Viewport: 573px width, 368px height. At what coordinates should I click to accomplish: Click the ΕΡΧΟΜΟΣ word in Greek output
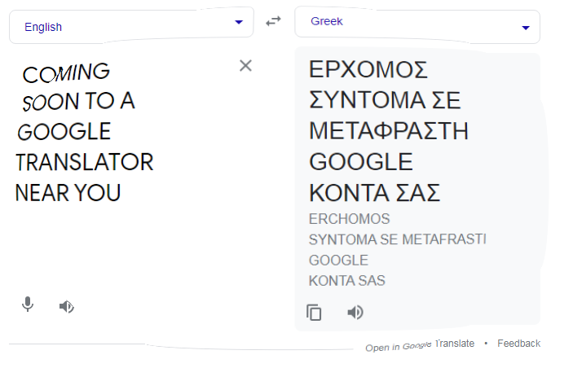(x=368, y=69)
